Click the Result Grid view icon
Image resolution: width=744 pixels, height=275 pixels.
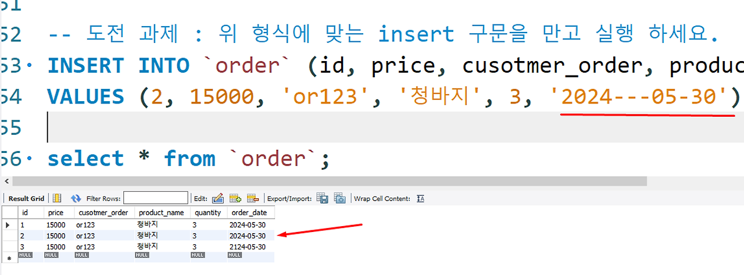(57, 198)
